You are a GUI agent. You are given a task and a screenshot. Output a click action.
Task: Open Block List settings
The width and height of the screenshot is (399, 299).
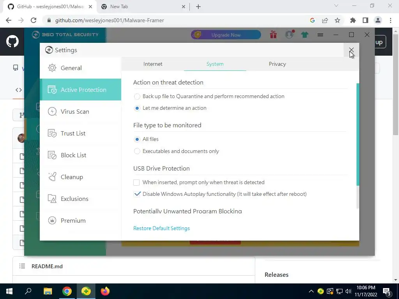80,155
